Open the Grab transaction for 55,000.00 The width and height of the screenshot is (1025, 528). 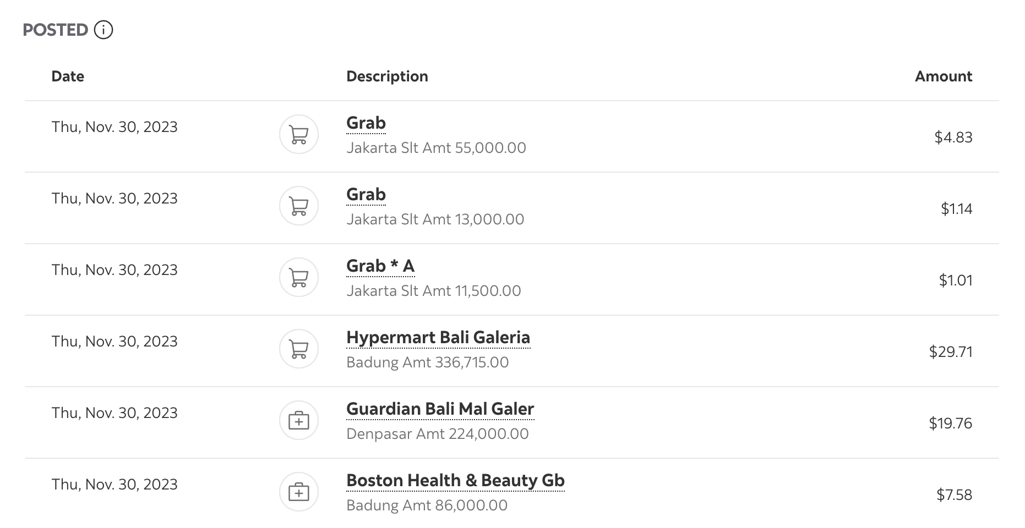click(x=366, y=123)
